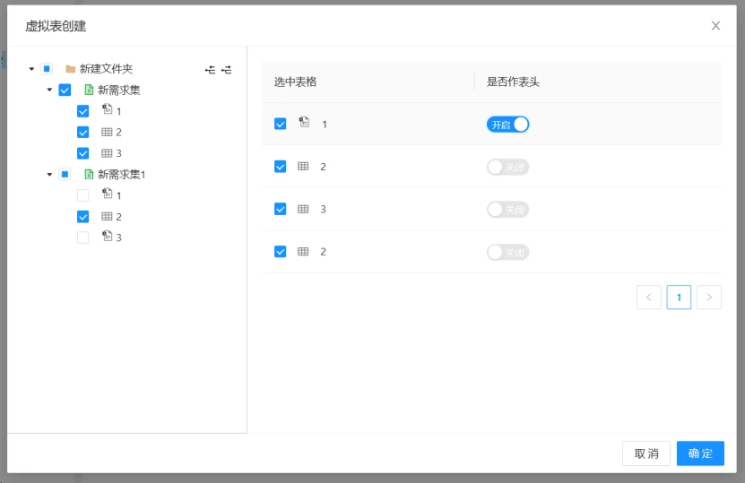Click label 3 under 新需求集1
Image resolution: width=745 pixels, height=483 pixels.
118,238
